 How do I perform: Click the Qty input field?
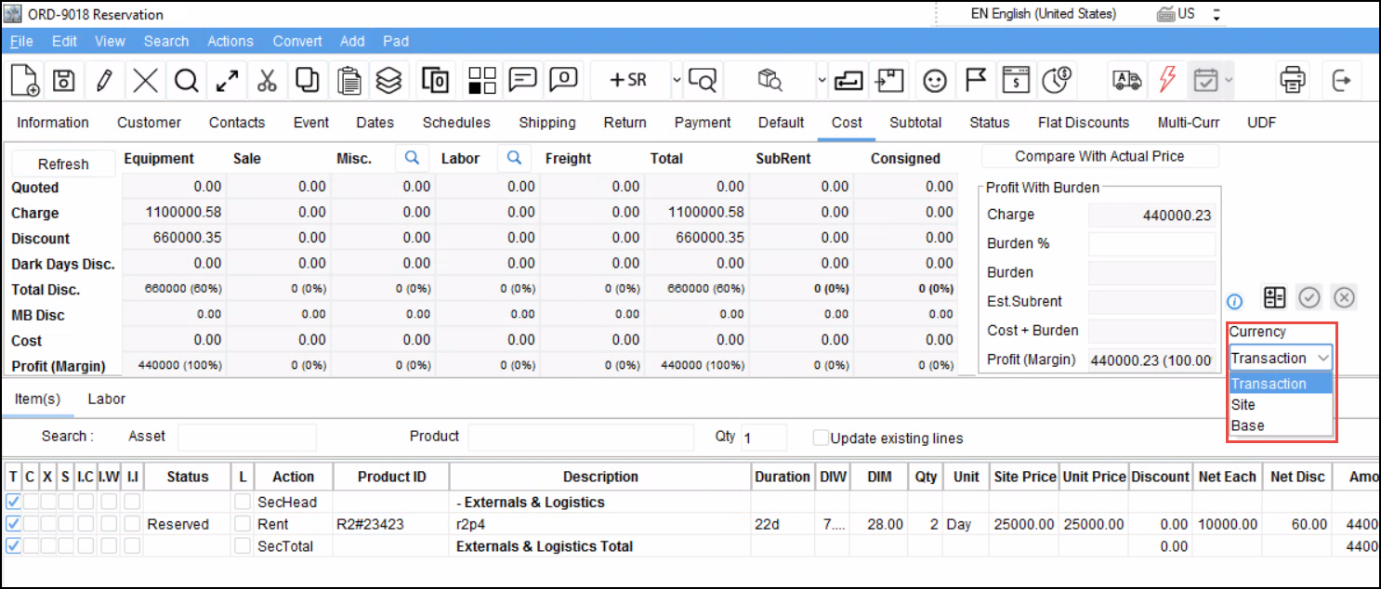pos(763,437)
